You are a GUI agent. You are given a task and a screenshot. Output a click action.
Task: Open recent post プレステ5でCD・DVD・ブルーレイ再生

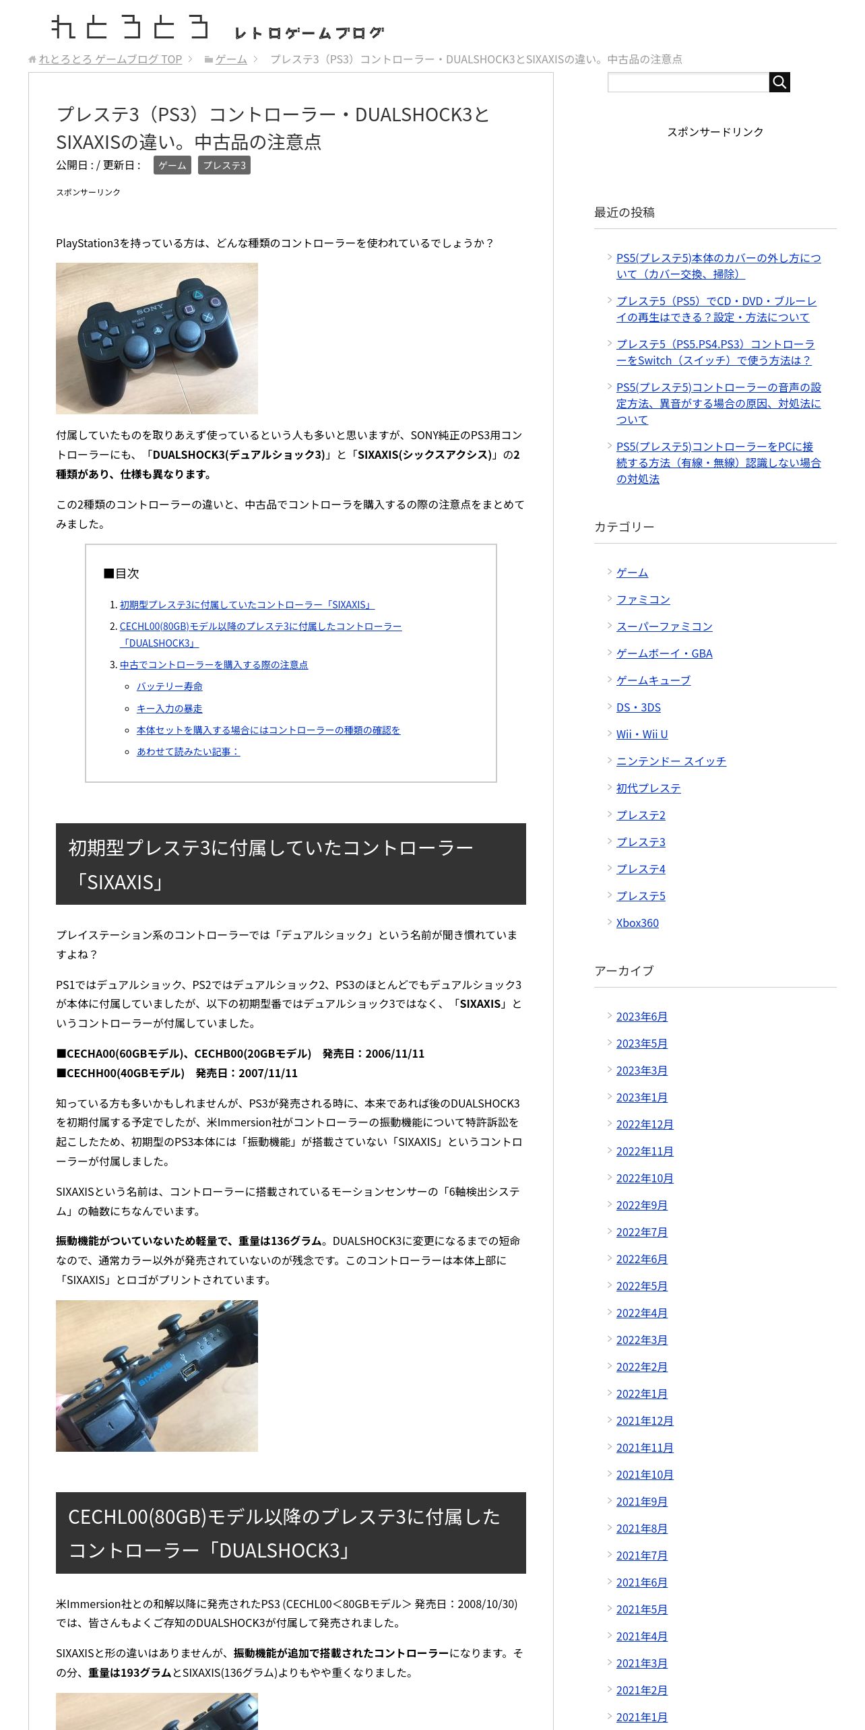click(x=716, y=309)
